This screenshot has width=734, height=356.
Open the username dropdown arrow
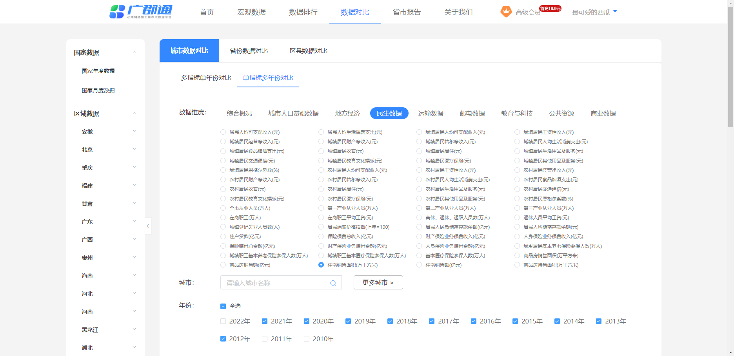pyautogui.click(x=615, y=12)
